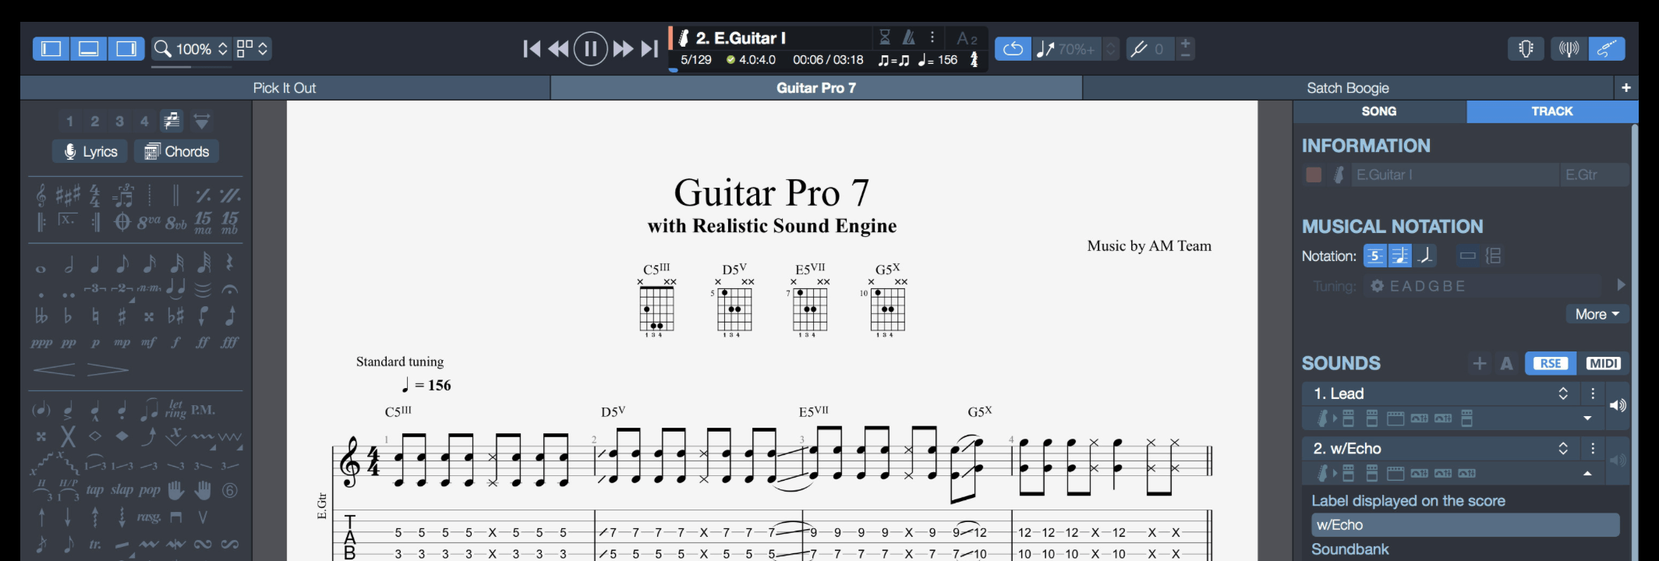Enable loop playback
Image resolution: width=1659 pixels, height=561 pixels.
pyautogui.click(x=1013, y=49)
